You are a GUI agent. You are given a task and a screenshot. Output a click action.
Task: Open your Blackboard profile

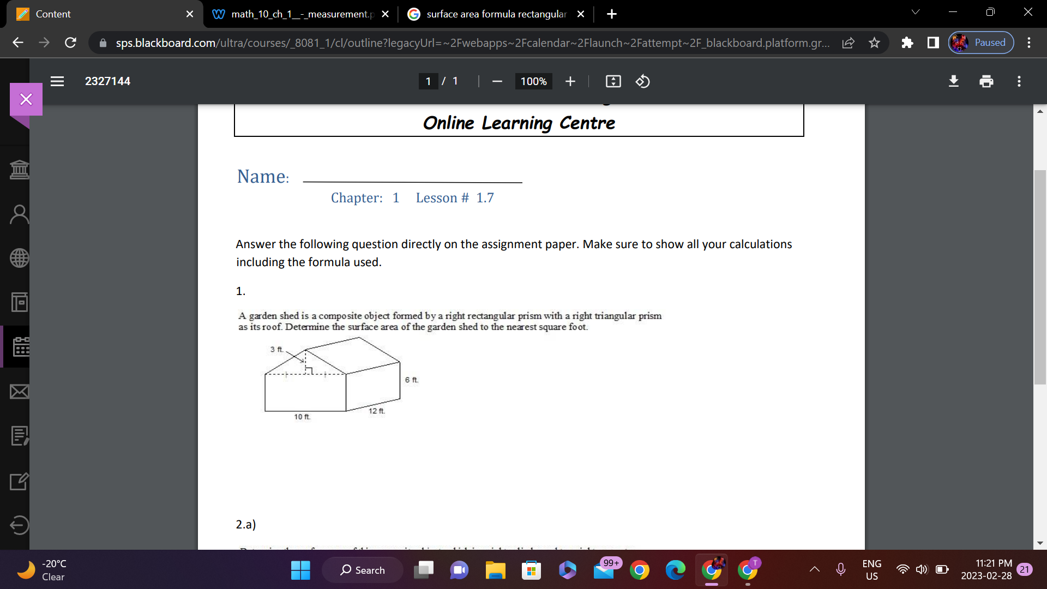pos(20,213)
